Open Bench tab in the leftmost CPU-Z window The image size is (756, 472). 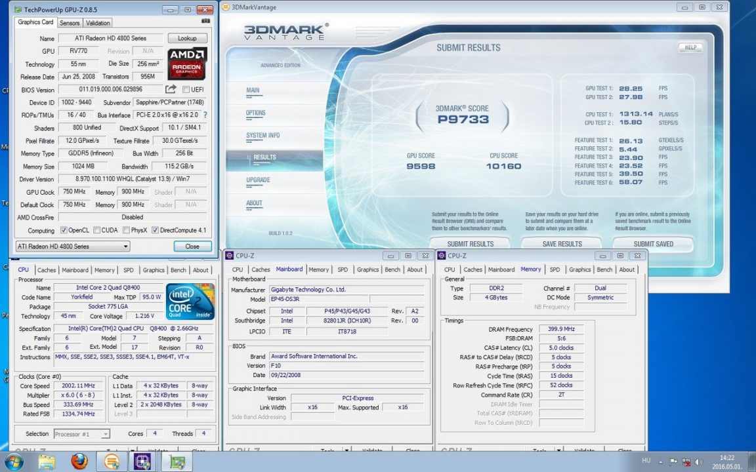[178, 270]
